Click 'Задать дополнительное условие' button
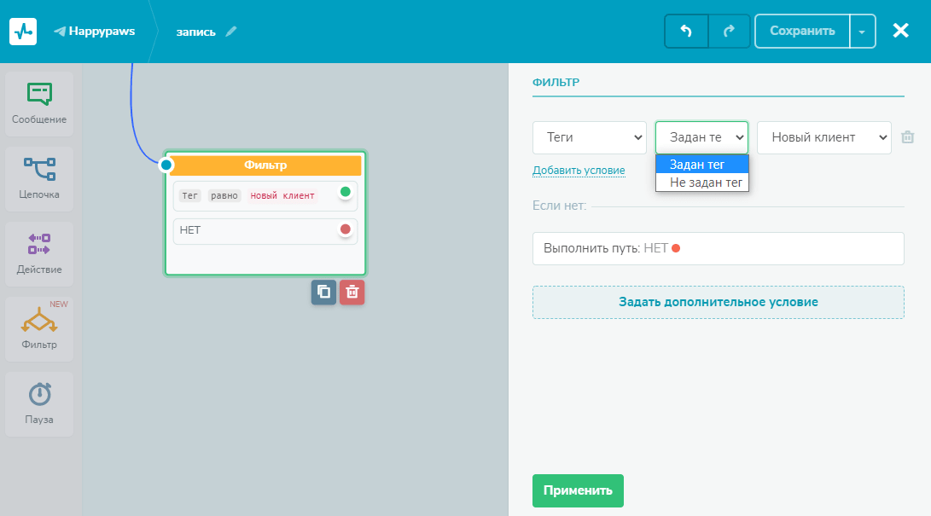Viewport: 931px width, 516px height. 718,302
